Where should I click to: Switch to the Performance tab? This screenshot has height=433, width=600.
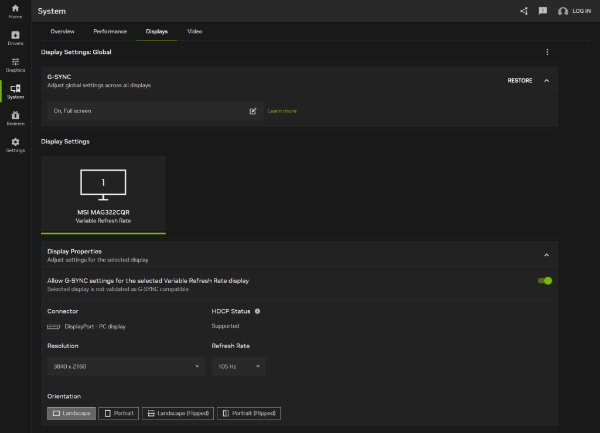coord(110,32)
